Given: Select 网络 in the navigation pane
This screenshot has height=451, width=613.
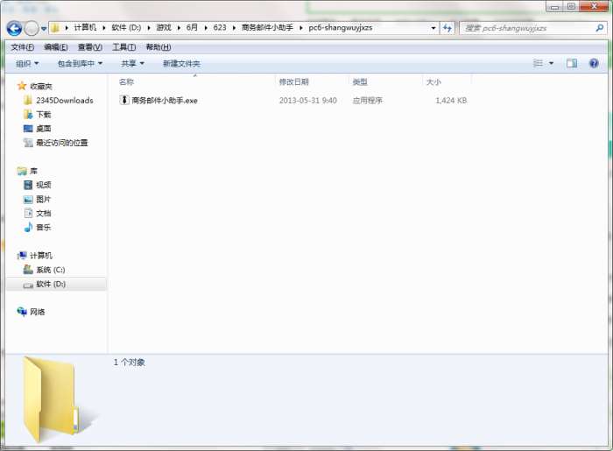Looking at the screenshot, I should pos(37,312).
